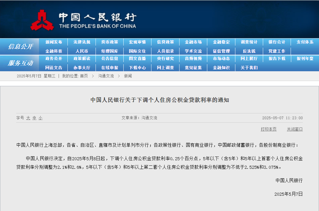Image resolution: width=319 pixels, height=211 pixels.
Task: Click the 文章来源：沟通交流 text
Action: coord(140,118)
